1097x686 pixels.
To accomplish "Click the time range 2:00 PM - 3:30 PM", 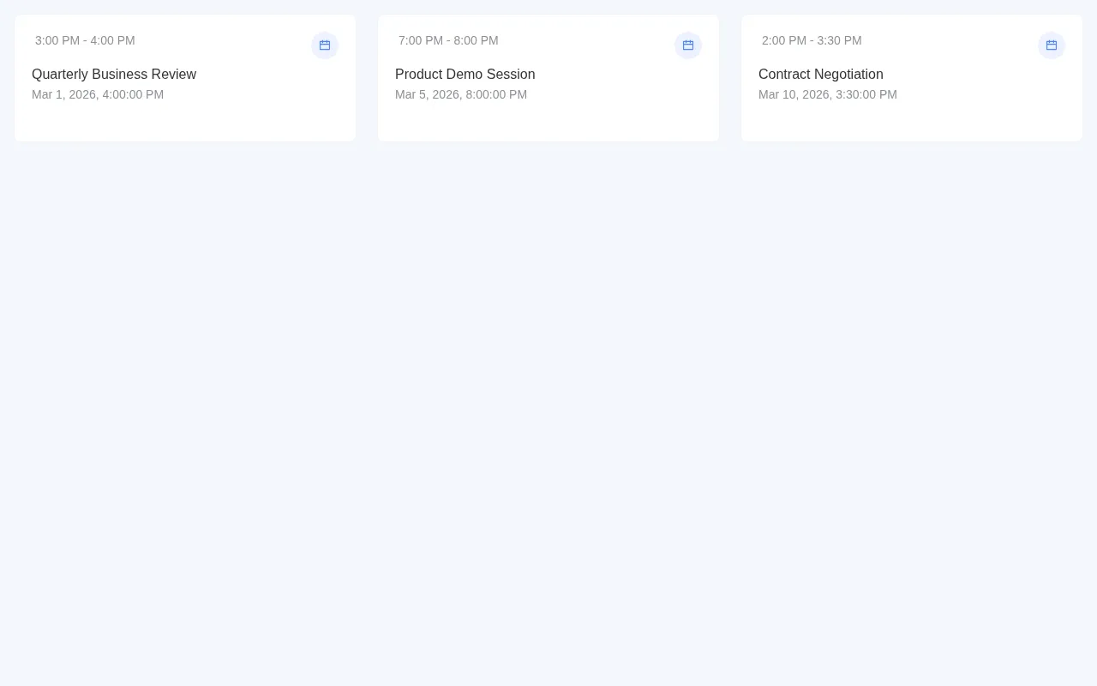I will 812,40.
